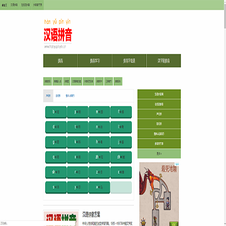Screen dimensions: 226x226
Task: Open the 汉语拼音方案 article heading
Action: coord(91,215)
